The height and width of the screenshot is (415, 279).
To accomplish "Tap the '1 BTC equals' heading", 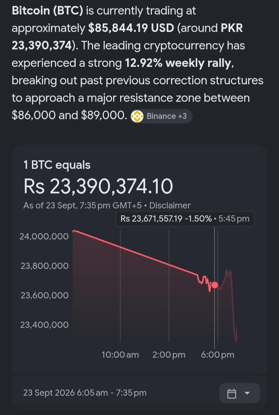I will (x=57, y=165).
